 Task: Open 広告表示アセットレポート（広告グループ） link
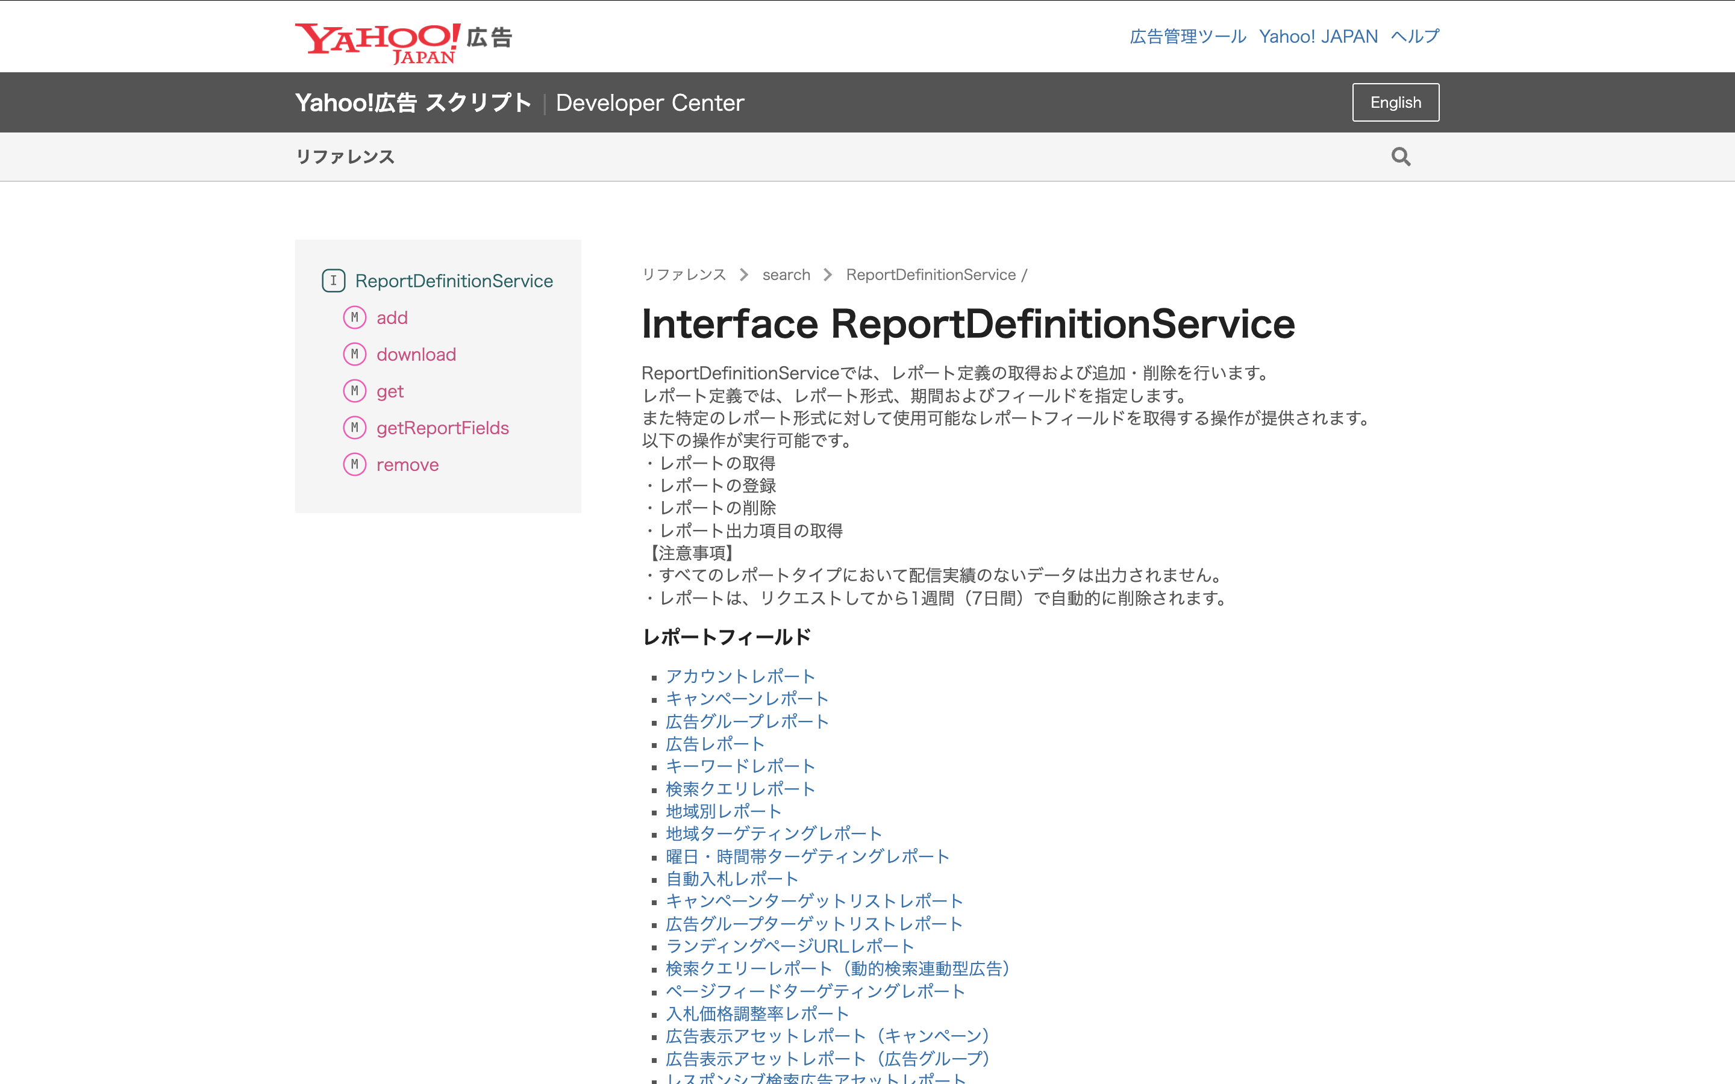[x=828, y=1059]
